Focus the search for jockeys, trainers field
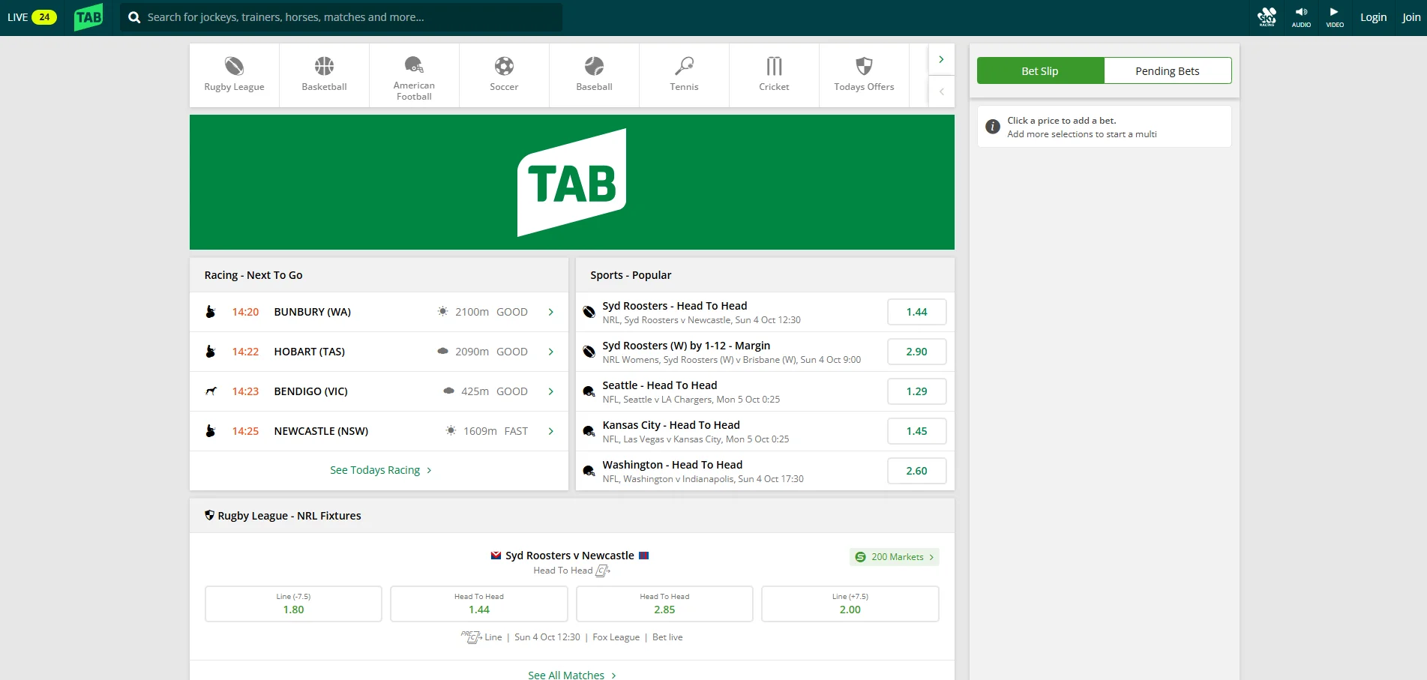The height and width of the screenshot is (680, 1427). 341,17
